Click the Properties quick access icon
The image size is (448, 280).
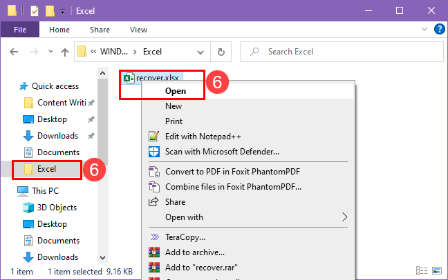tap(35, 11)
